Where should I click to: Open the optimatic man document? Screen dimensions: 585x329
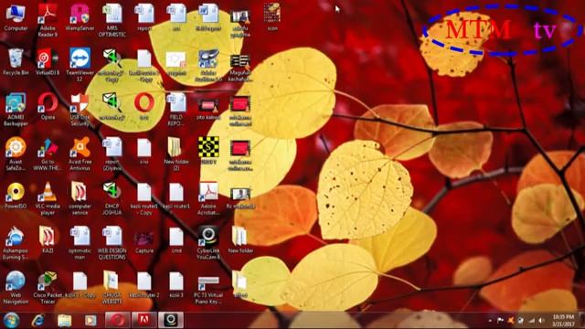click(80, 242)
